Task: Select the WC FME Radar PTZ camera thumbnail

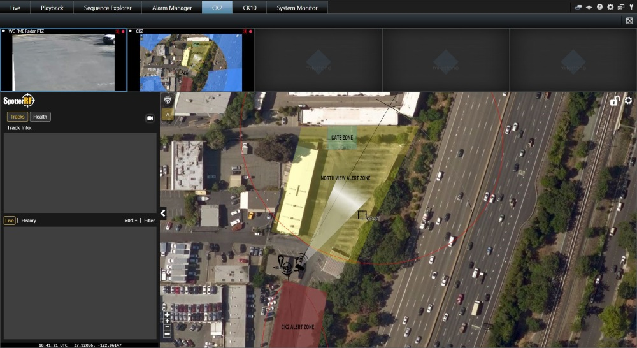Action: [x=63, y=61]
